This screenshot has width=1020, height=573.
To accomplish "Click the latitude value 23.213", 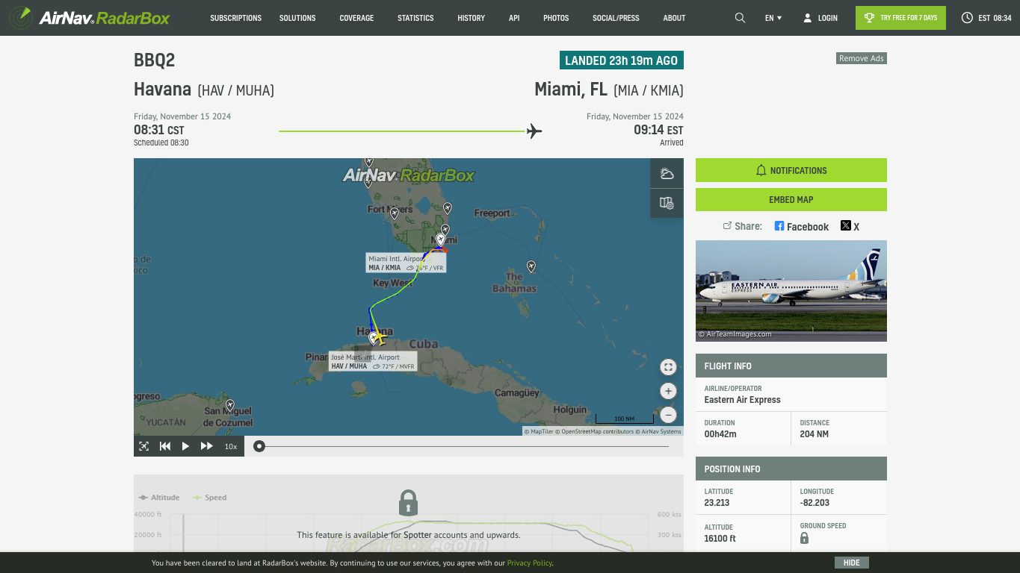I will tap(717, 503).
